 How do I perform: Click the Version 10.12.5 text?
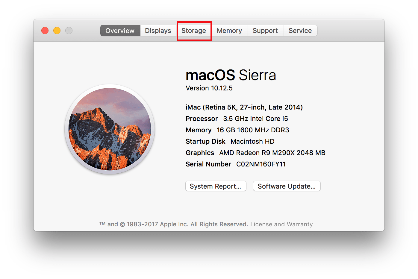click(209, 88)
